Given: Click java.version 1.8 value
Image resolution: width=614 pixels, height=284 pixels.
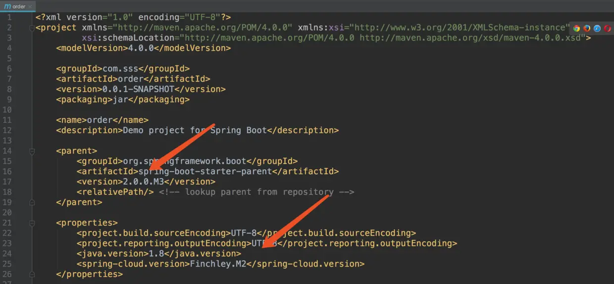Looking at the screenshot, I should 156,254.
